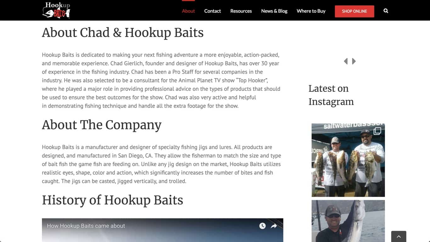The image size is (430, 242).
Task: Click the Watch later clock icon on video
Action: [x=263, y=226]
